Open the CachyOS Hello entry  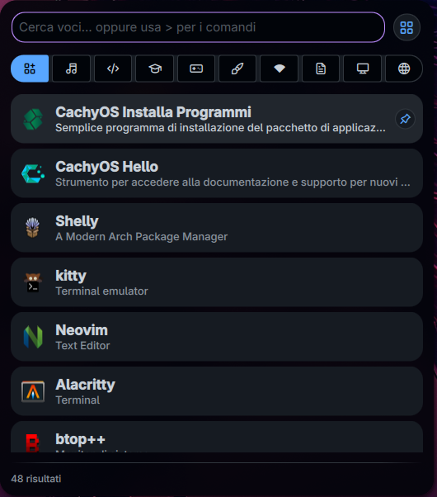click(217, 173)
